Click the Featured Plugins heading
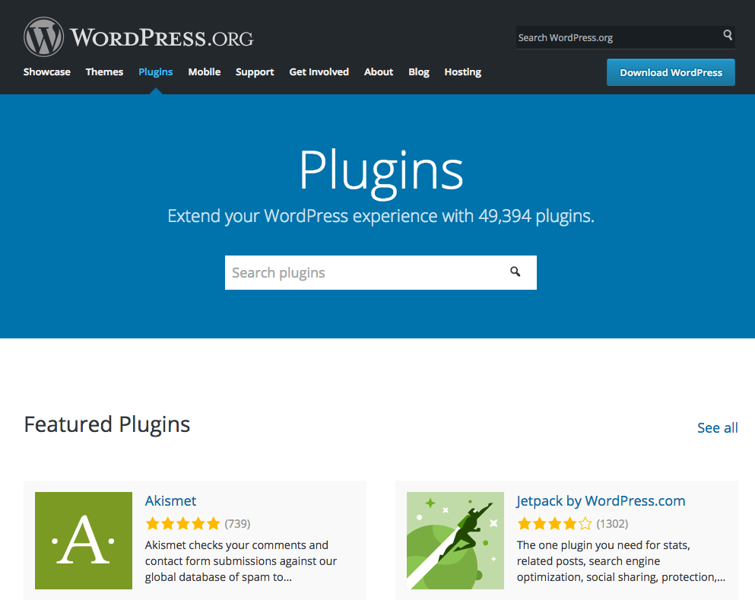Viewport: 755px width, 600px height. [107, 424]
